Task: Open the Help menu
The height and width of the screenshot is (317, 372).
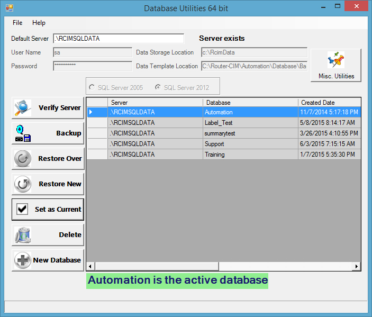Action: click(x=39, y=23)
